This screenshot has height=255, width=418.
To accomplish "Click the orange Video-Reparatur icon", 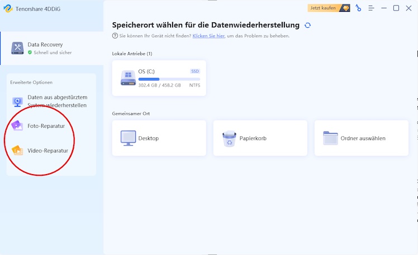I will 17,151.
